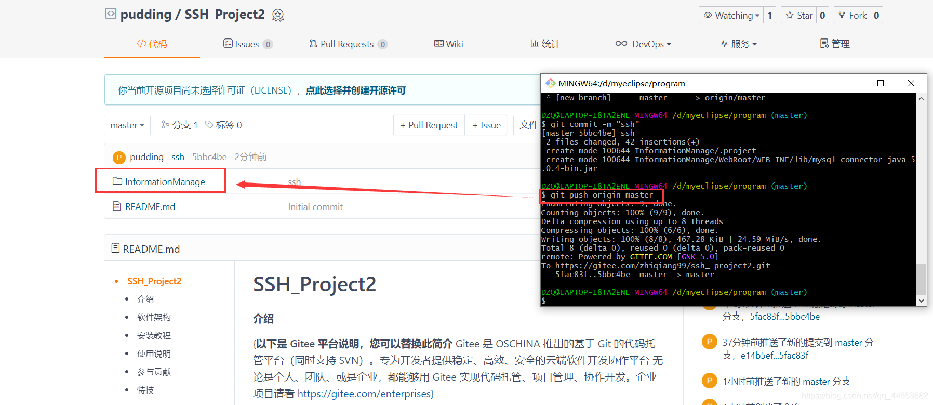
Task: Jump to 使用说明 section in outline
Action: click(154, 354)
